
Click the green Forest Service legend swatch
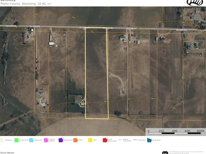[17, 140]
